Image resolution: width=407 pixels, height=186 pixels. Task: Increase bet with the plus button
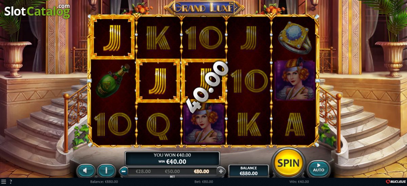(221, 171)
